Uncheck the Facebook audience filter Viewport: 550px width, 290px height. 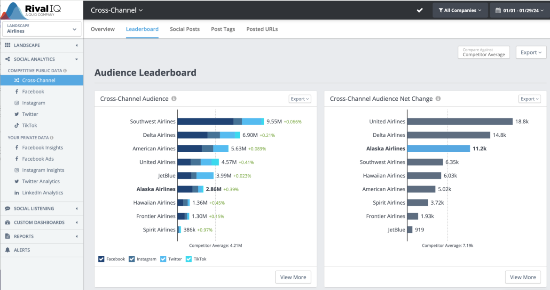101,259
